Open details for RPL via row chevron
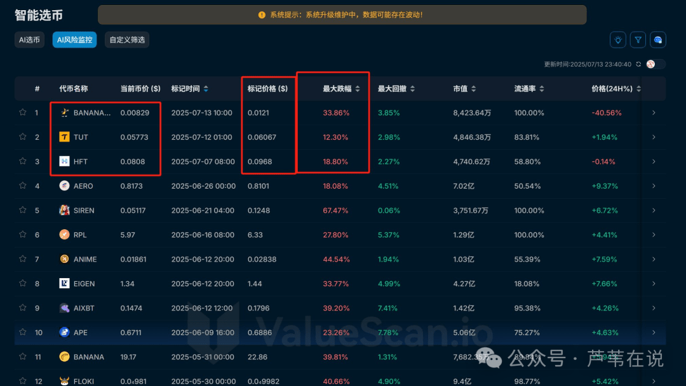 (652, 234)
